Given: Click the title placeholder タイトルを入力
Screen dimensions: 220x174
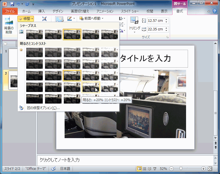Looking at the screenshot, I should click(145, 59).
